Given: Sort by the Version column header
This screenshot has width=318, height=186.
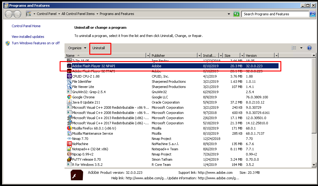Looking at the screenshot, I should tap(259, 56).
